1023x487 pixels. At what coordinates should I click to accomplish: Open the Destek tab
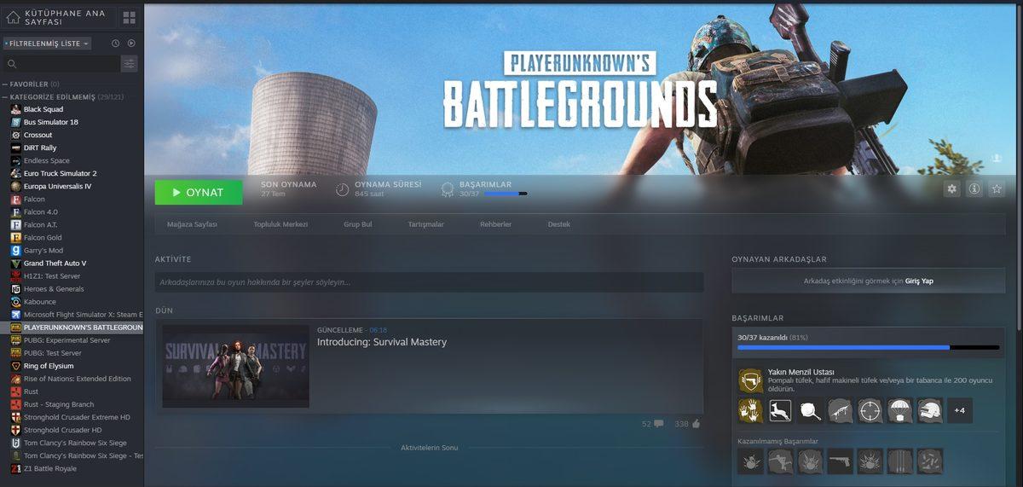coord(558,224)
